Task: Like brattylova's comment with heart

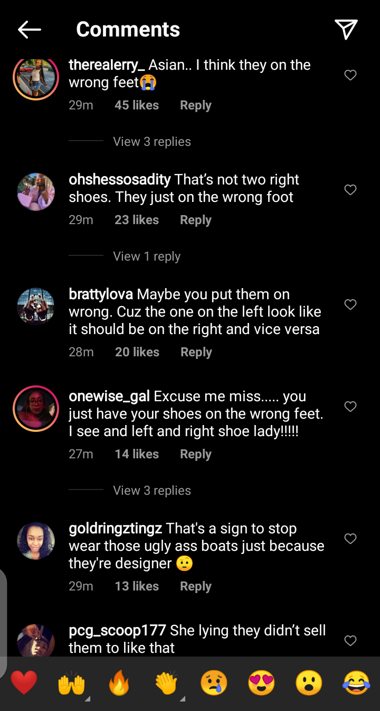Action: 350,304
